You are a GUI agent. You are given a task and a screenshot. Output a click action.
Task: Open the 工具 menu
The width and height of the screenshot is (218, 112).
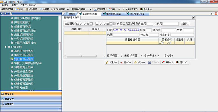coord(24,5)
